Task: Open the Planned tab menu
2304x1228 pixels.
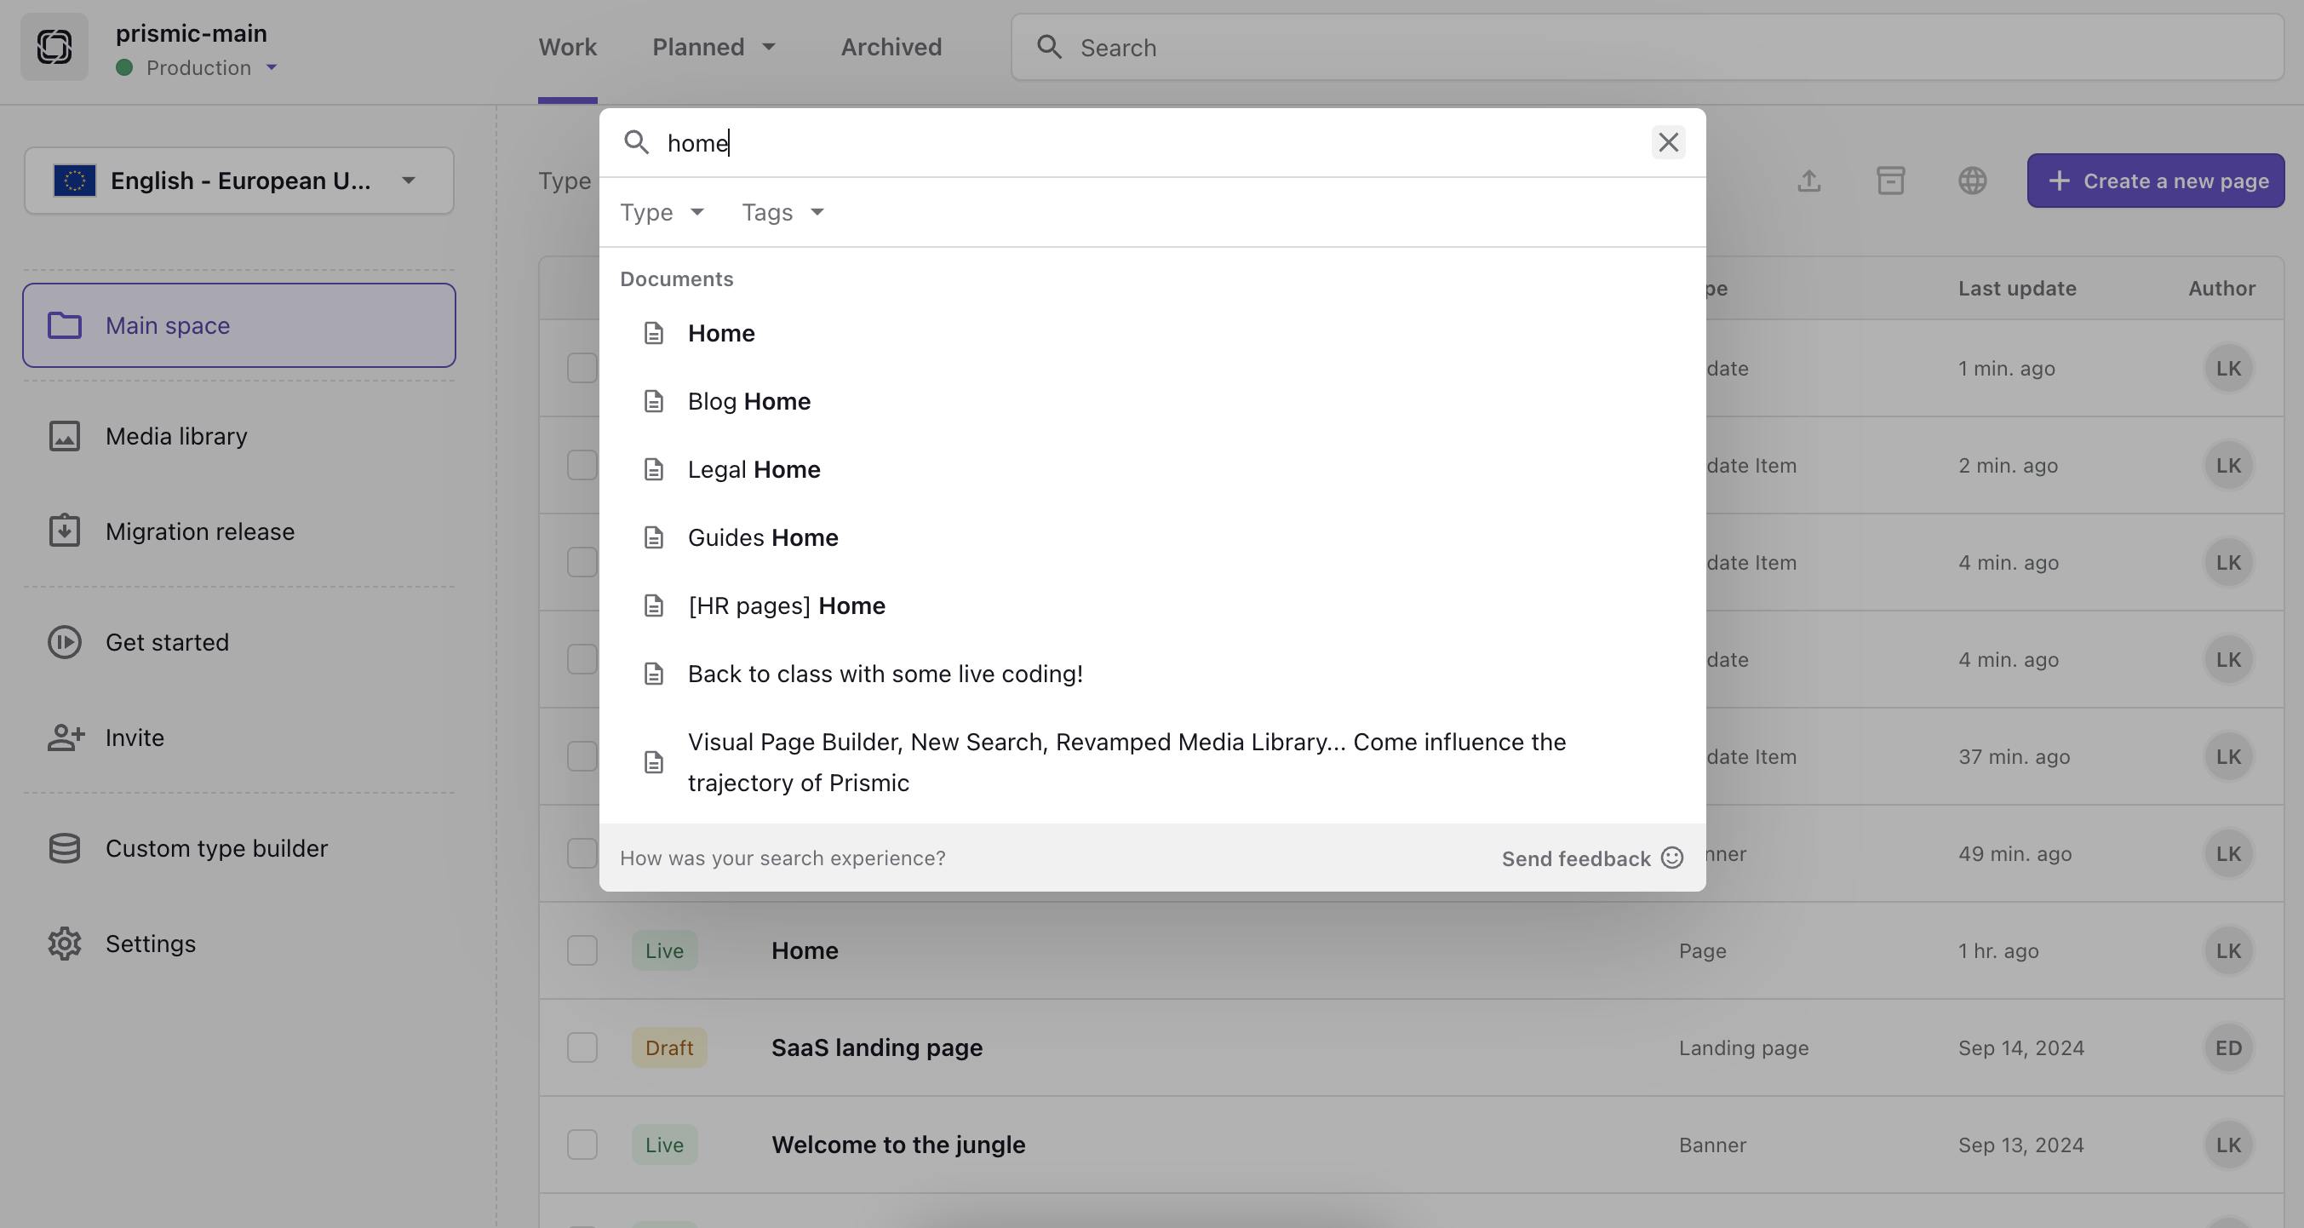Action: [713, 47]
